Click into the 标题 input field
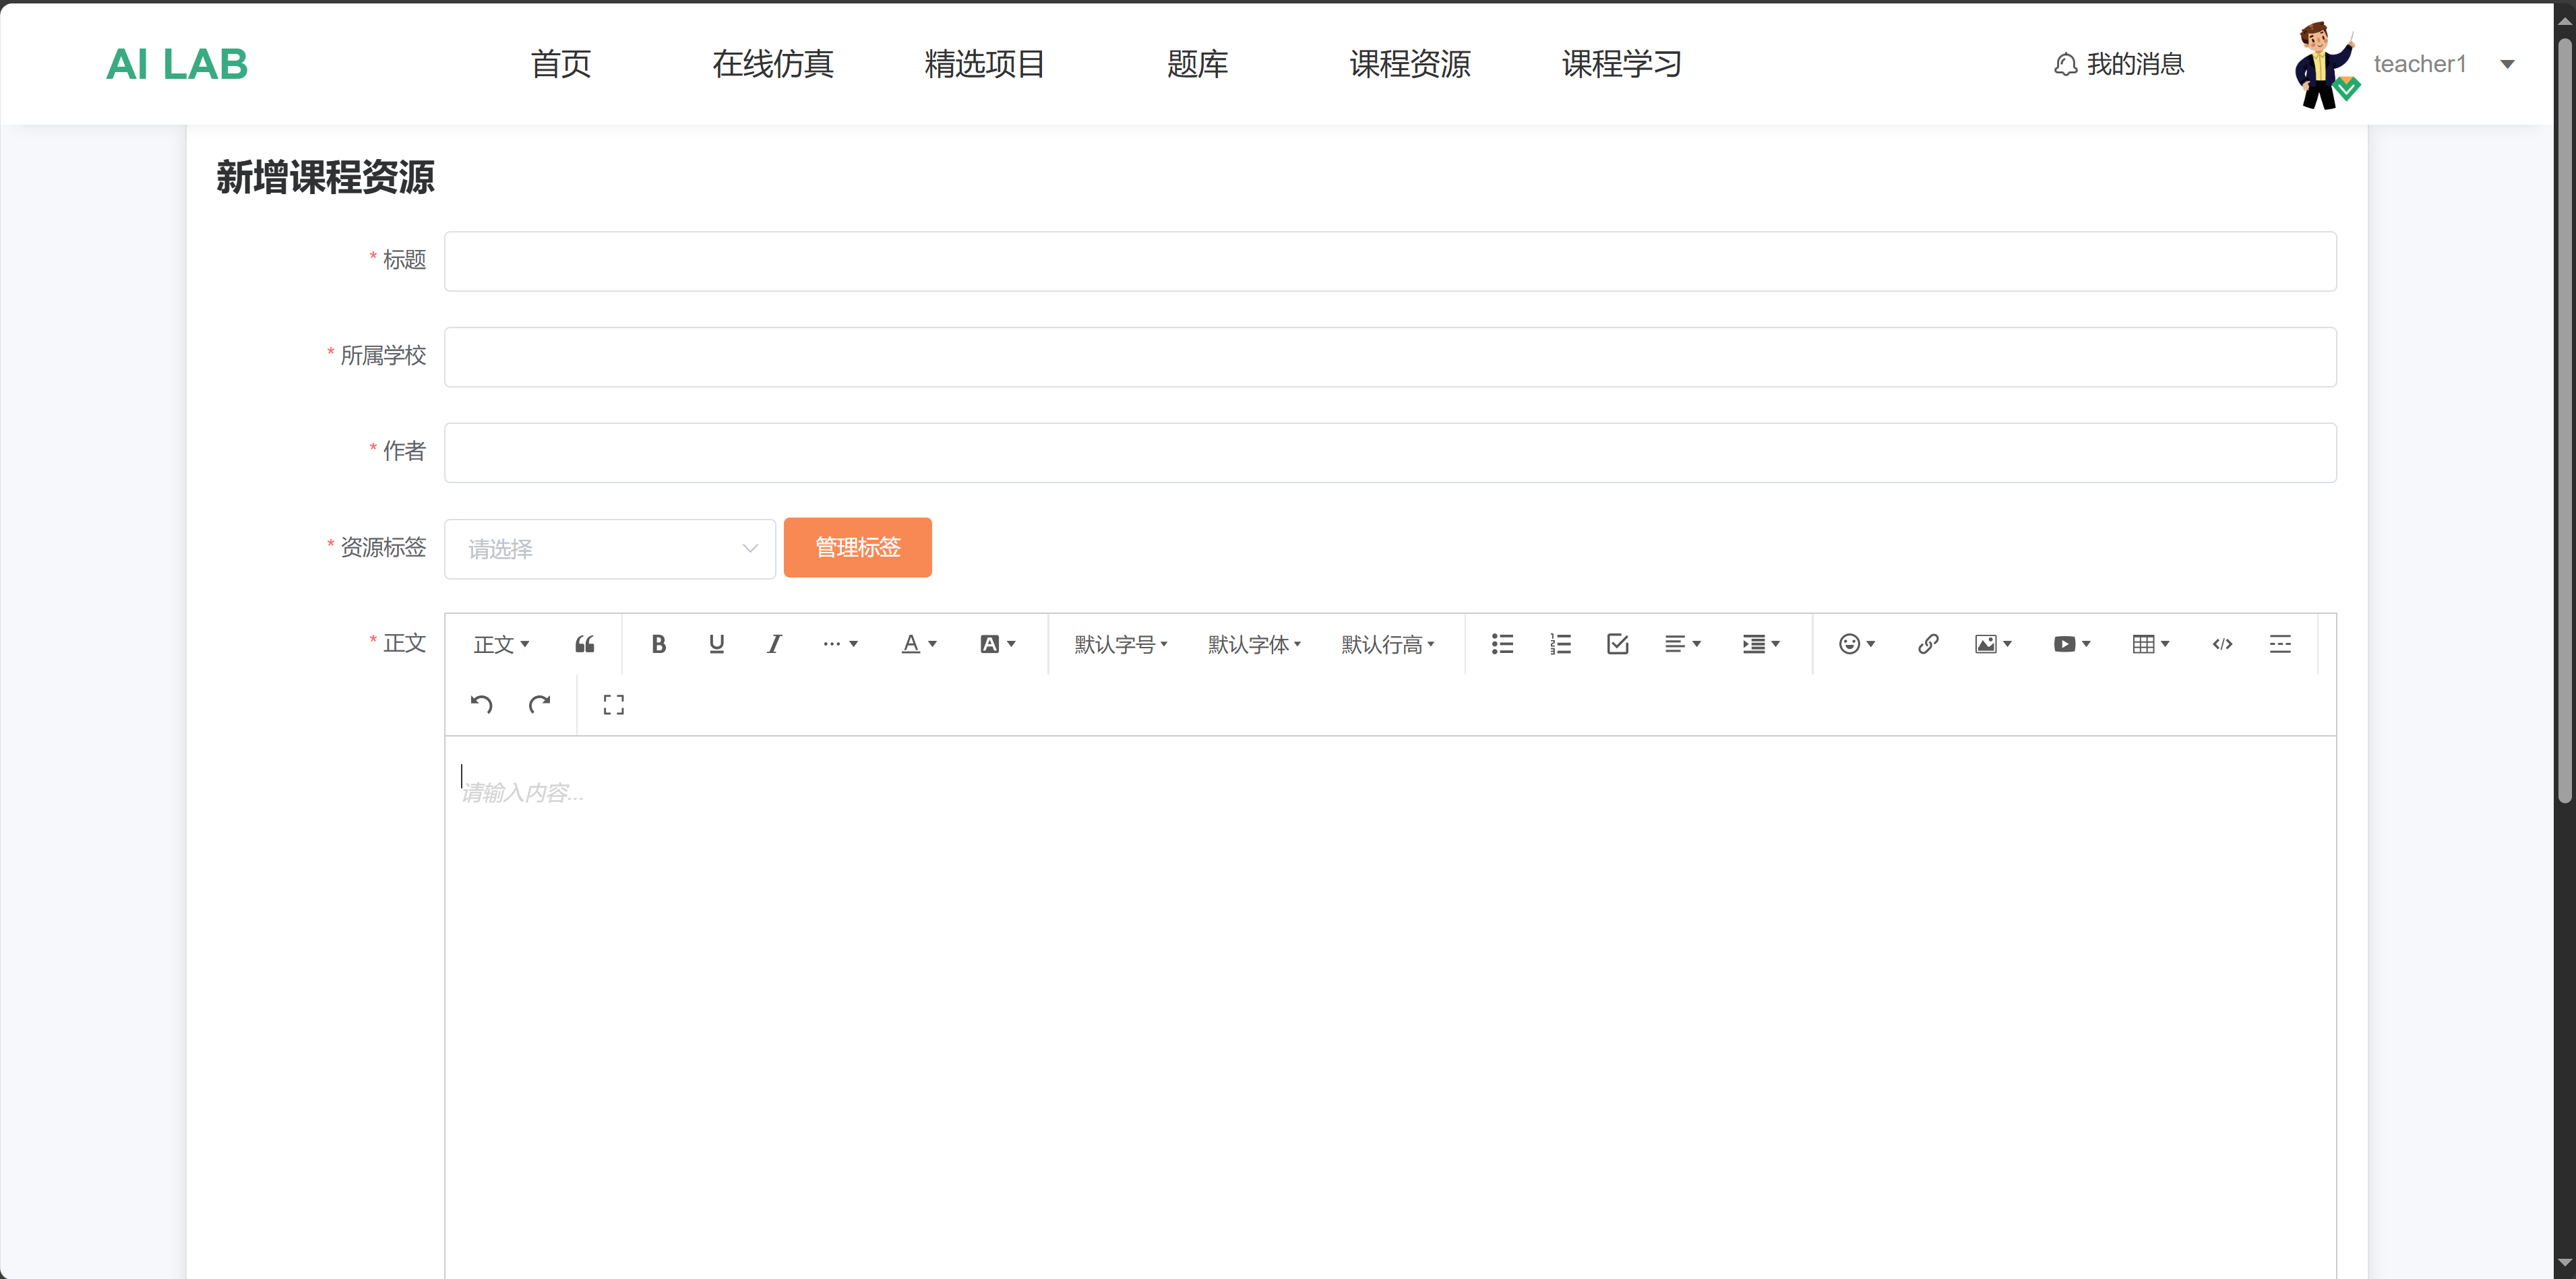This screenshot has height=1279, width=2576. (x=1389, y=262)
